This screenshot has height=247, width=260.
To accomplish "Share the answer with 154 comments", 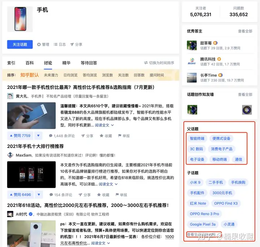I will pyautogui.click(x=84, y=195).
